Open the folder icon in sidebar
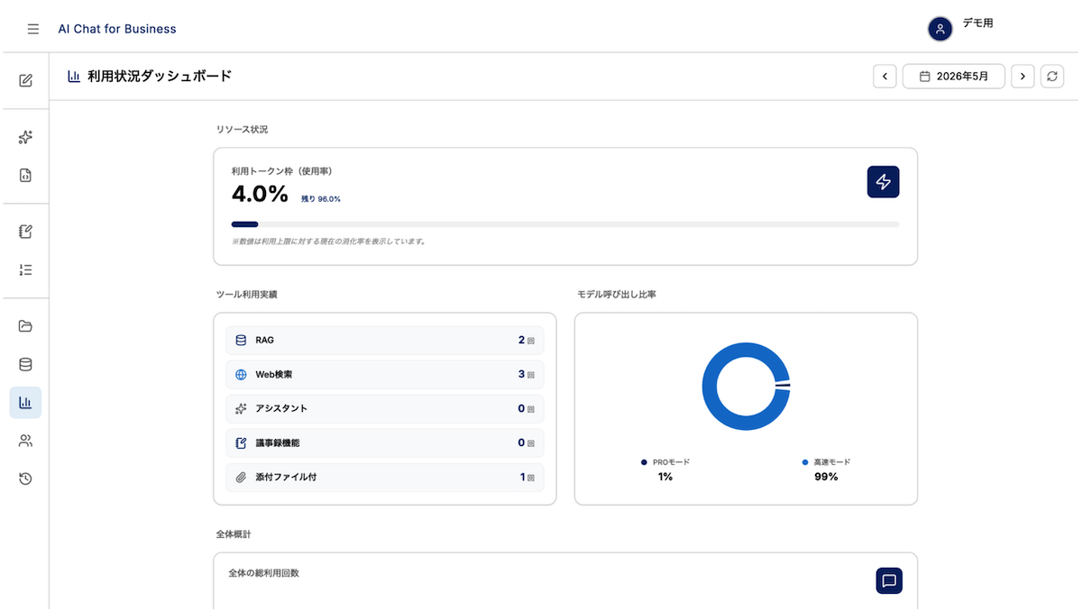1082x611 pixels. pos(25,326)
